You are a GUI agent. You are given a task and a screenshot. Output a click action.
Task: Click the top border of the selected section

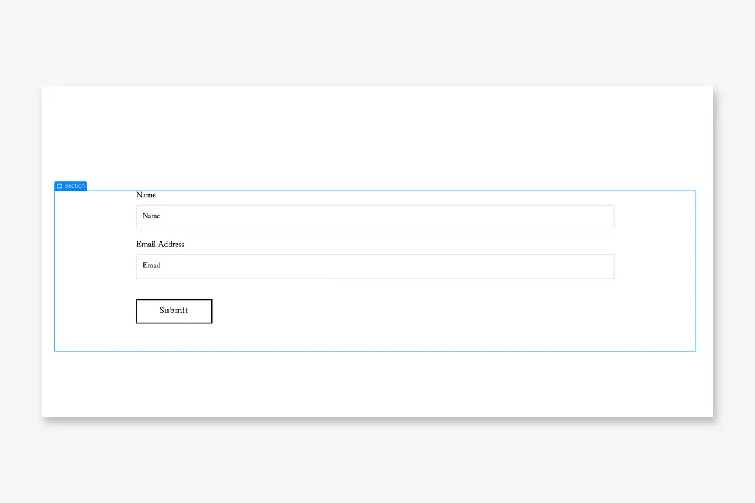[377, 191]
